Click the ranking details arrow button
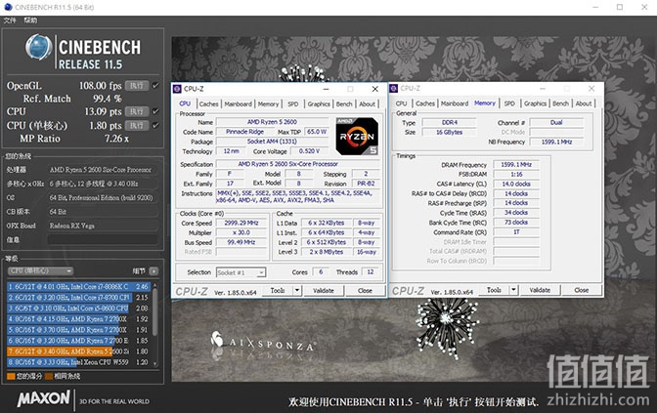 153,271
